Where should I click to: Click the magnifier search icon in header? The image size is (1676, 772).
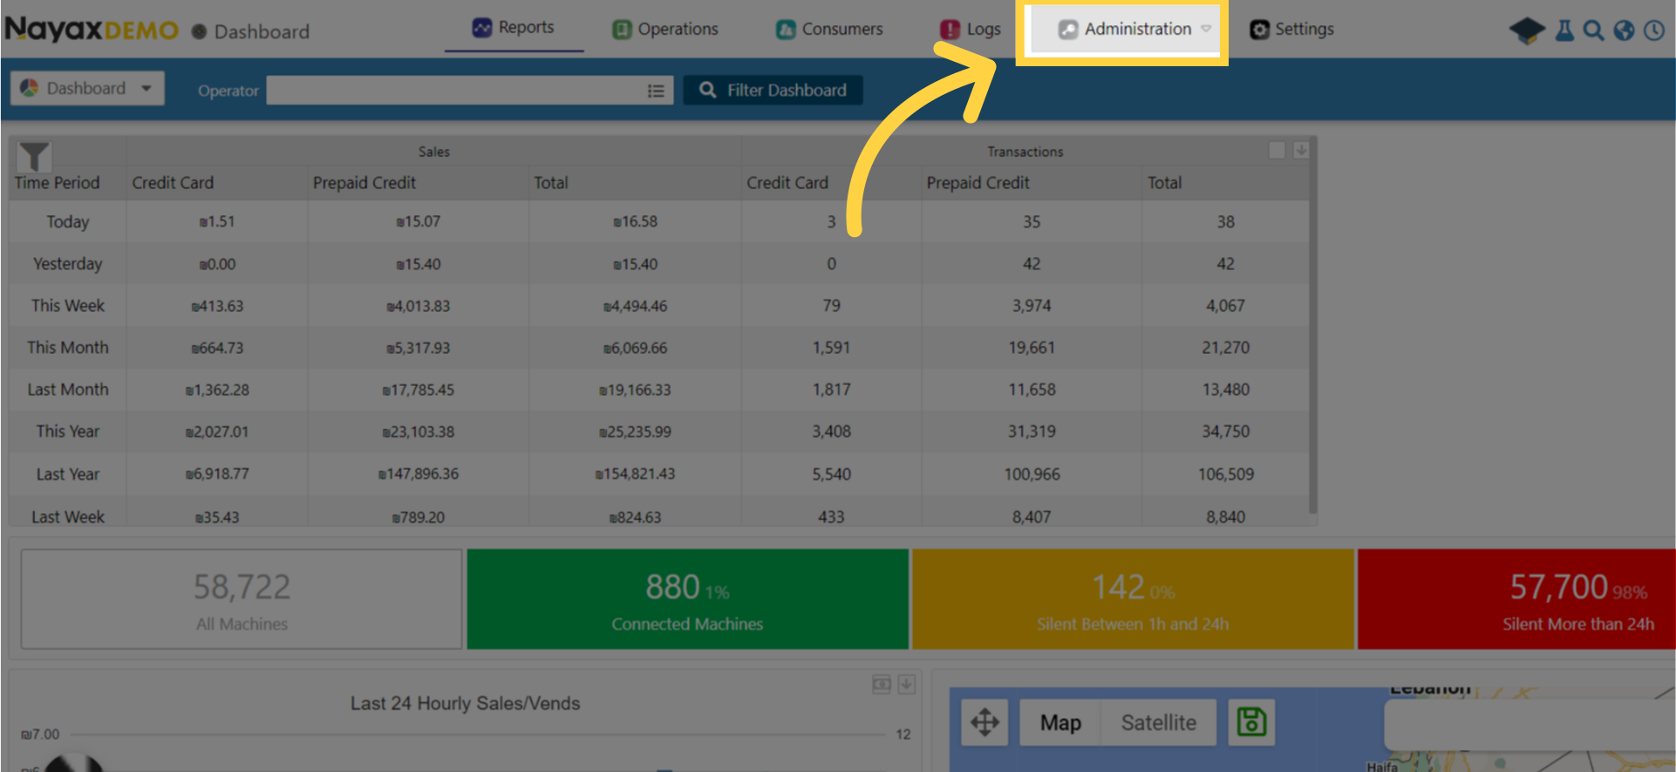tap(1593, 30)
